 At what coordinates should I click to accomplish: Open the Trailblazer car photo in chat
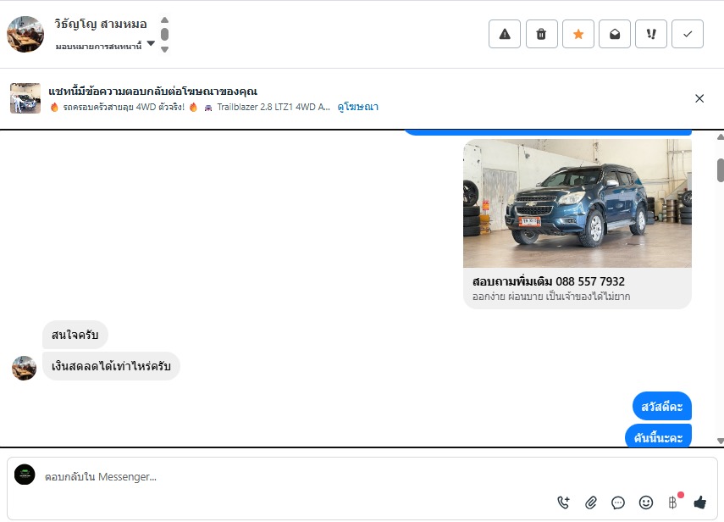click(578, 203)
